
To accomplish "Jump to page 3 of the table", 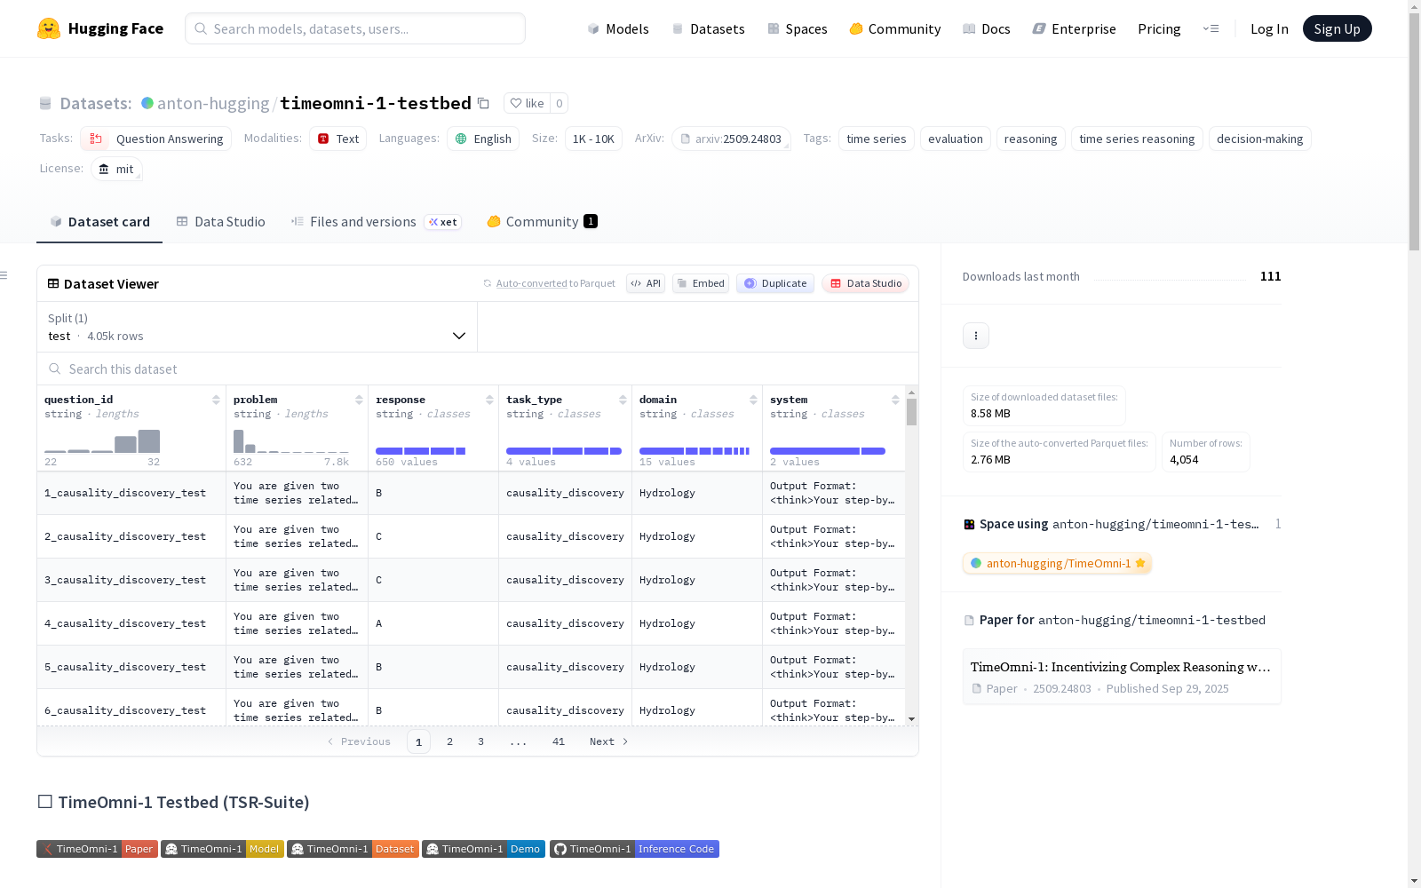I will tap(480, 741).
